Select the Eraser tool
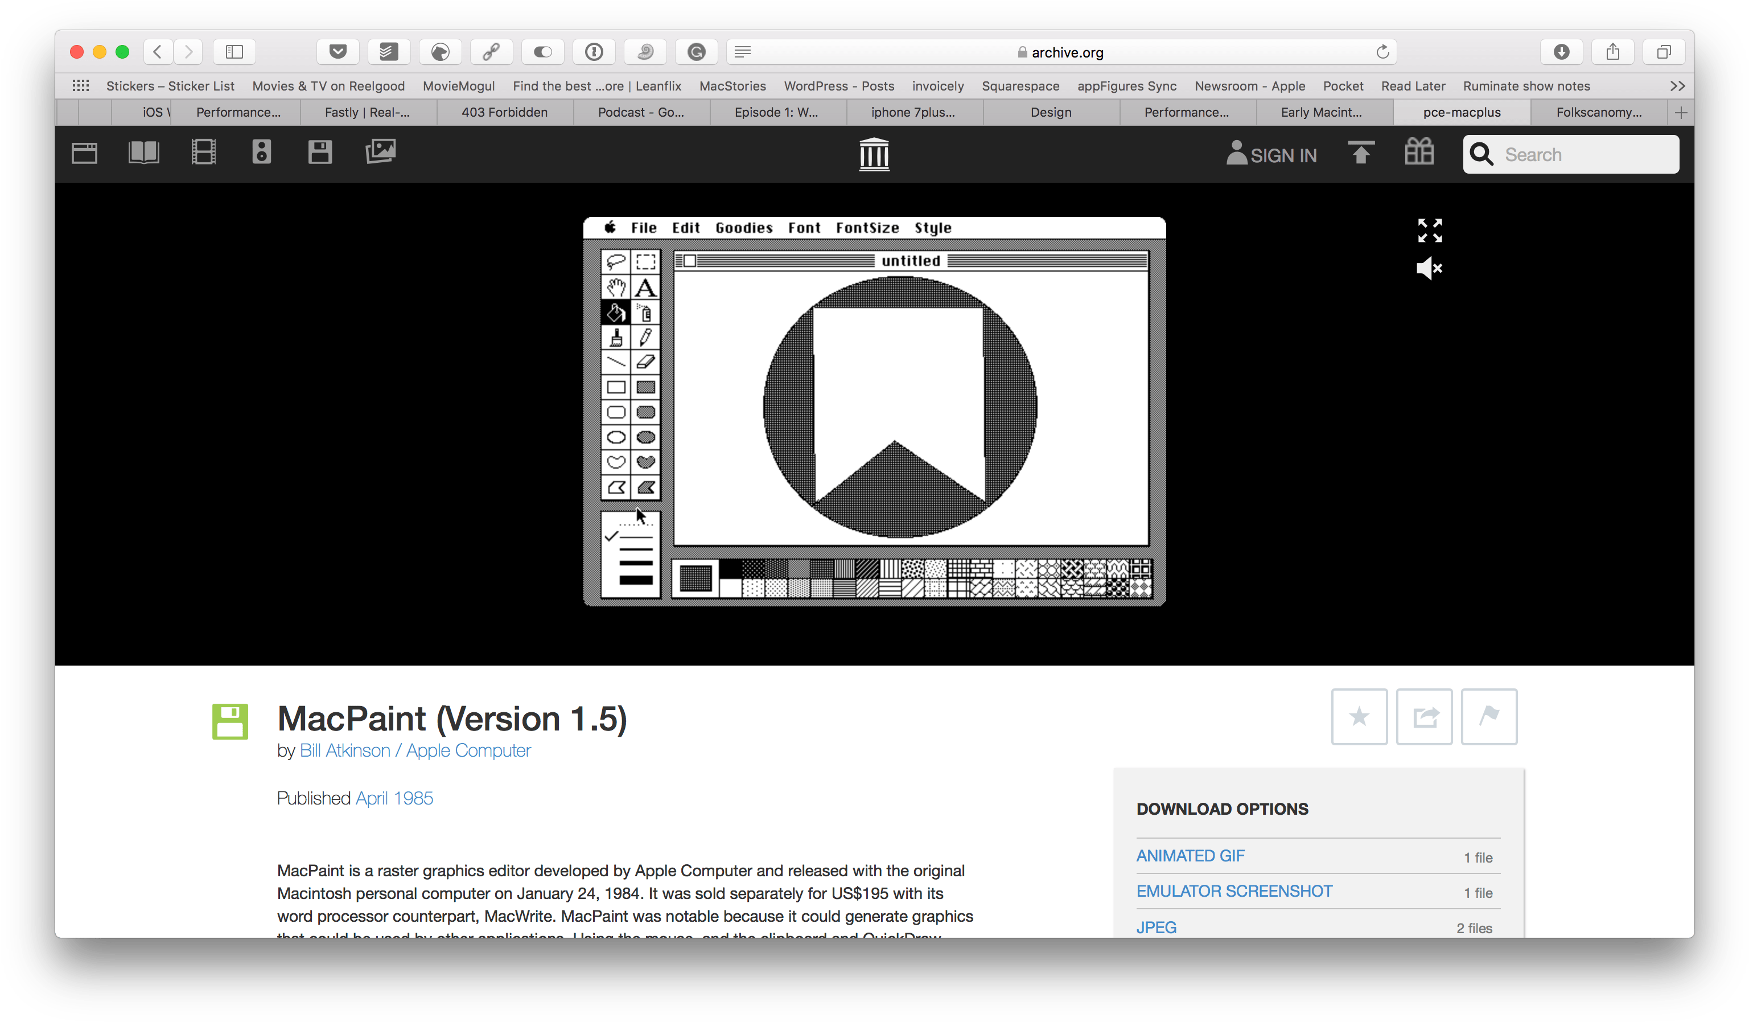 tap(645, 362)
